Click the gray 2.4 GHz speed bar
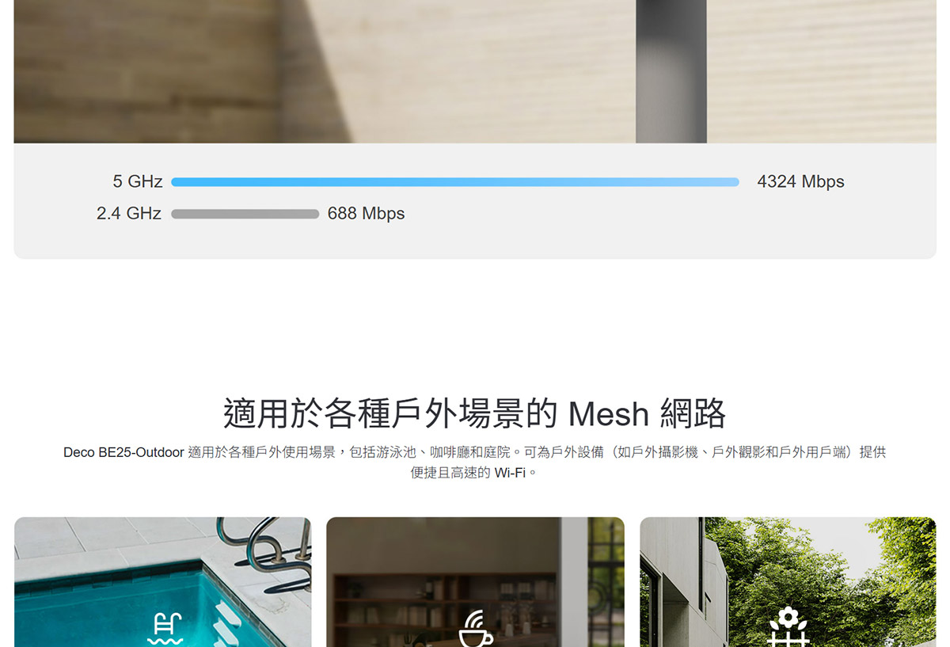 [x=245, y=214]
